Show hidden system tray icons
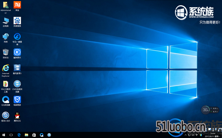222x138 pixels. [186, 135]
